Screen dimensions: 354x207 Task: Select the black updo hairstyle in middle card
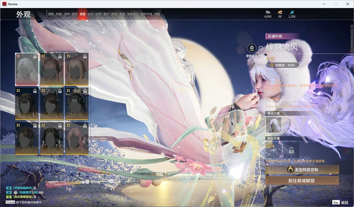(52, 104)
